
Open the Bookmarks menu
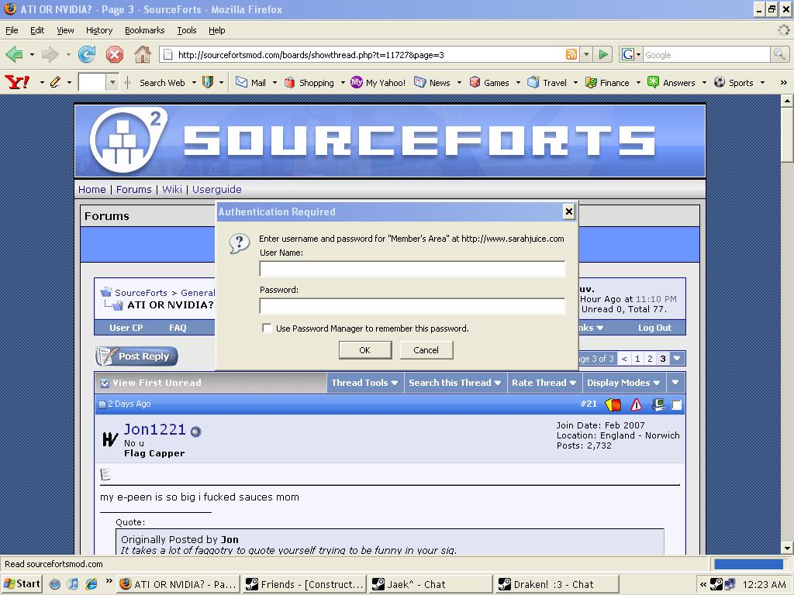pyautogui.click(x=144, y=30)
